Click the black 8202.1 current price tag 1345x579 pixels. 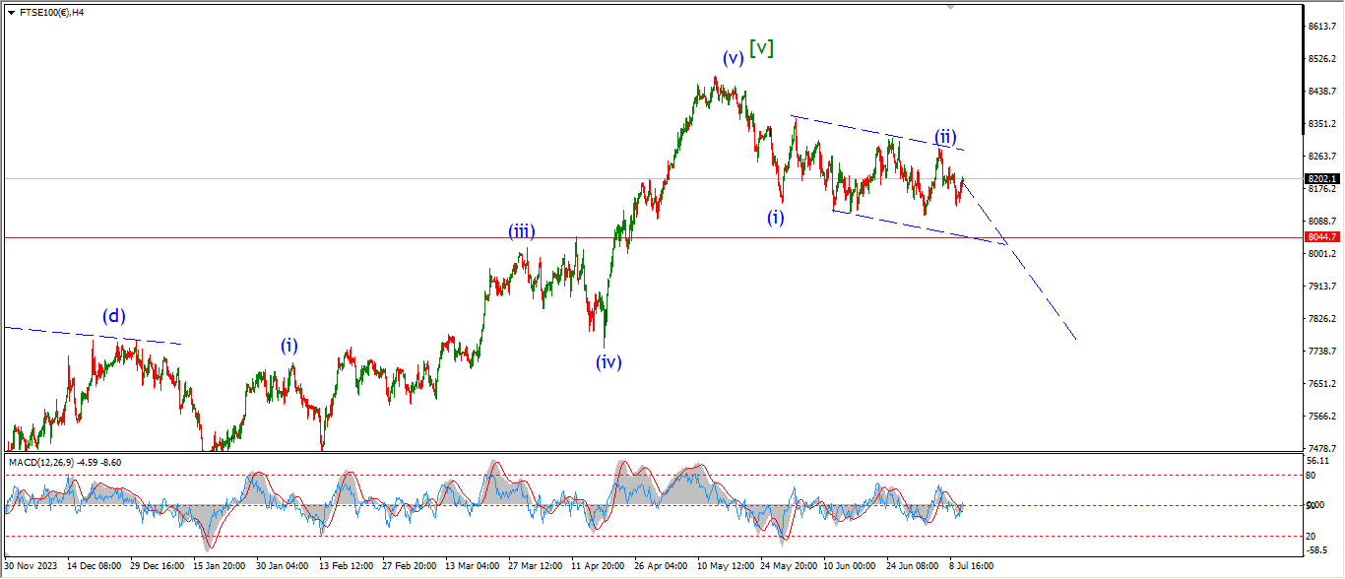click(x=1320, y=179)
